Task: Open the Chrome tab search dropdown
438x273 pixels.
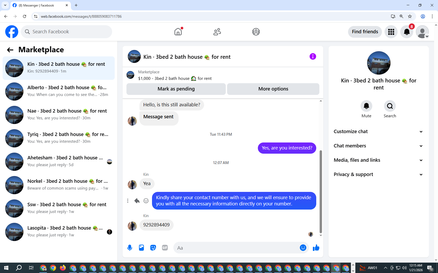Action: pyautogui.click(x=5, y=5)
